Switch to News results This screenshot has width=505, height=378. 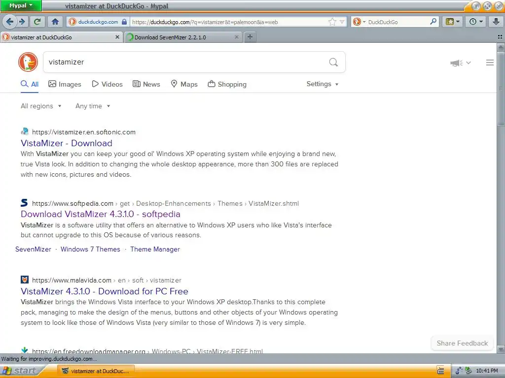tap(146, 84)
